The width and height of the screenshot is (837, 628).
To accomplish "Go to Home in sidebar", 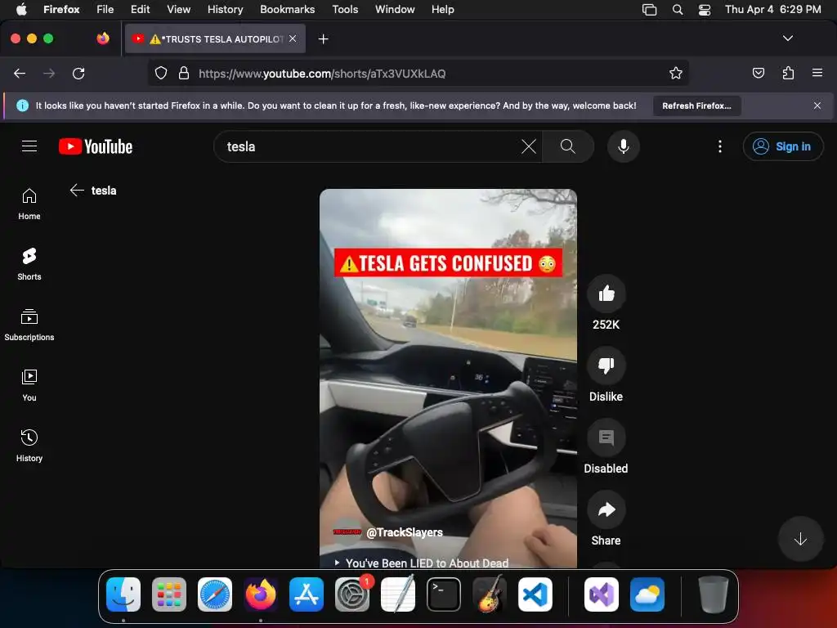I will pos(29,204).
